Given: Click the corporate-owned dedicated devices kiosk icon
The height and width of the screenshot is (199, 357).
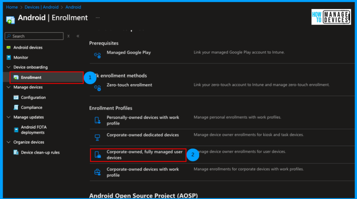Looking at the screenshot, I should point(98,138).
